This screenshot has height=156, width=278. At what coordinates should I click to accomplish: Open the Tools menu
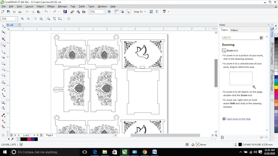pyautogui.click(x=91, y=7)
